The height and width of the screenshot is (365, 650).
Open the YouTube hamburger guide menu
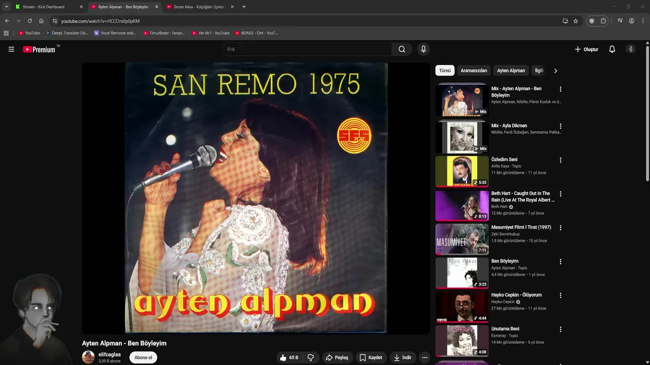11,49
